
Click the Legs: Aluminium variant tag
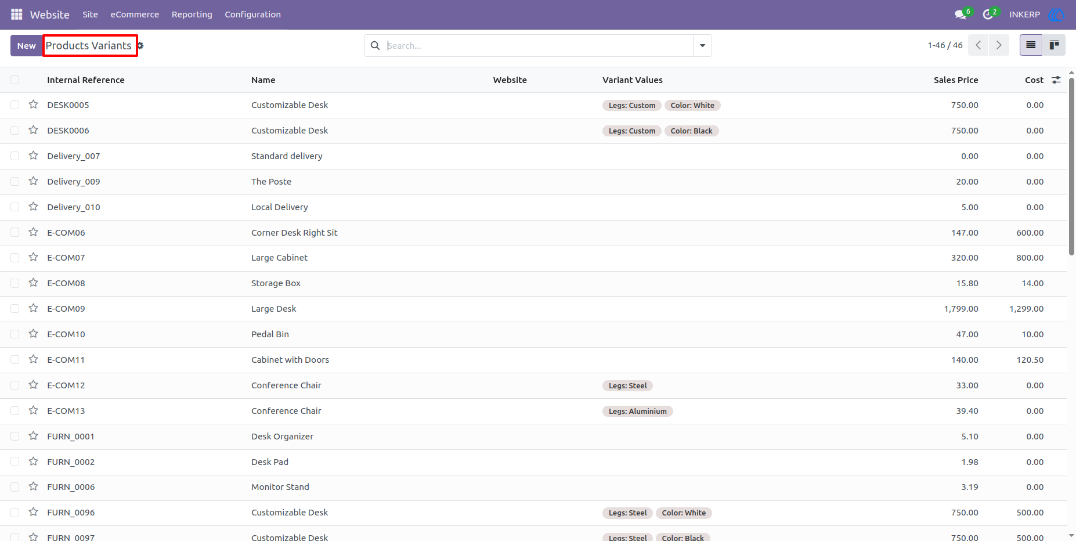[x=638, y=411]
